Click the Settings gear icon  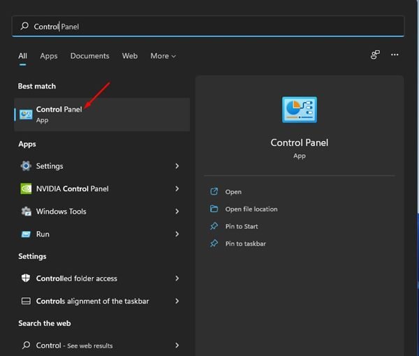[x=26, y=166]
